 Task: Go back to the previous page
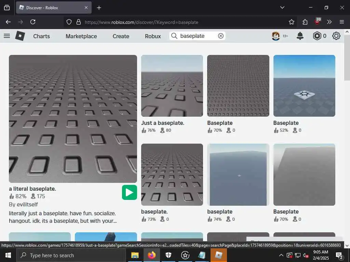(x=8, y=22)
